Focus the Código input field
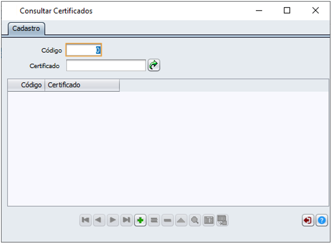 coord(84,50)
